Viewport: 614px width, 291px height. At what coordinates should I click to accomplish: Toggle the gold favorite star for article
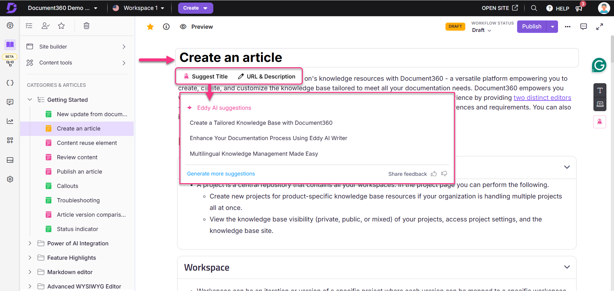150,27
